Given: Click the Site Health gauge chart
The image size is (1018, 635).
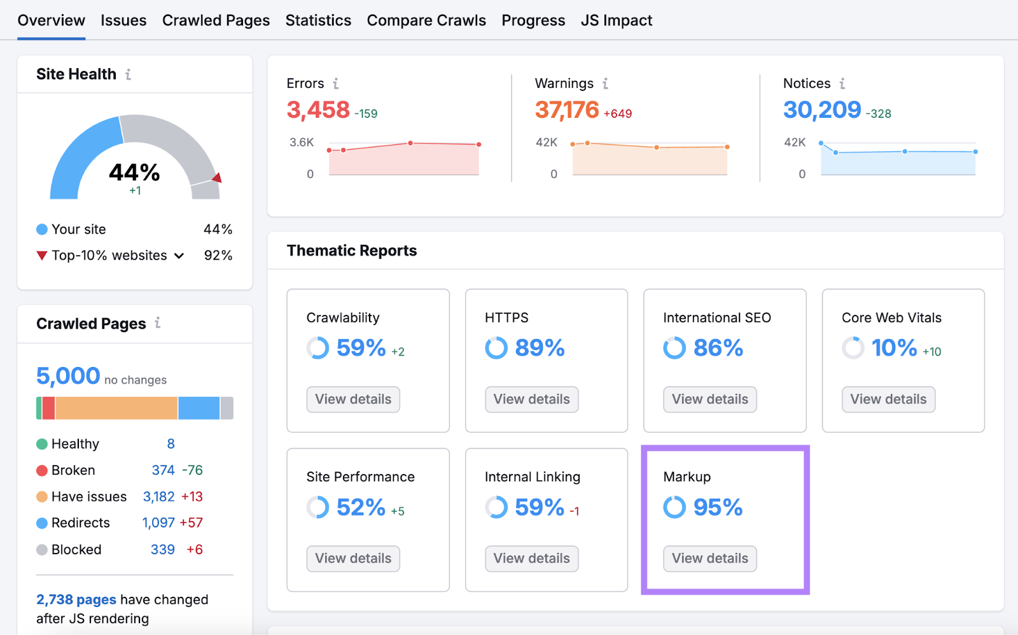Looking at the screenshot, I should pyautogui.click(x=135, y=159).
